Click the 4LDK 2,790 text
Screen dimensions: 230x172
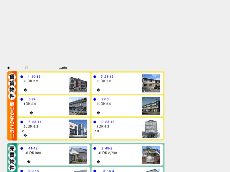click(108, 153)
